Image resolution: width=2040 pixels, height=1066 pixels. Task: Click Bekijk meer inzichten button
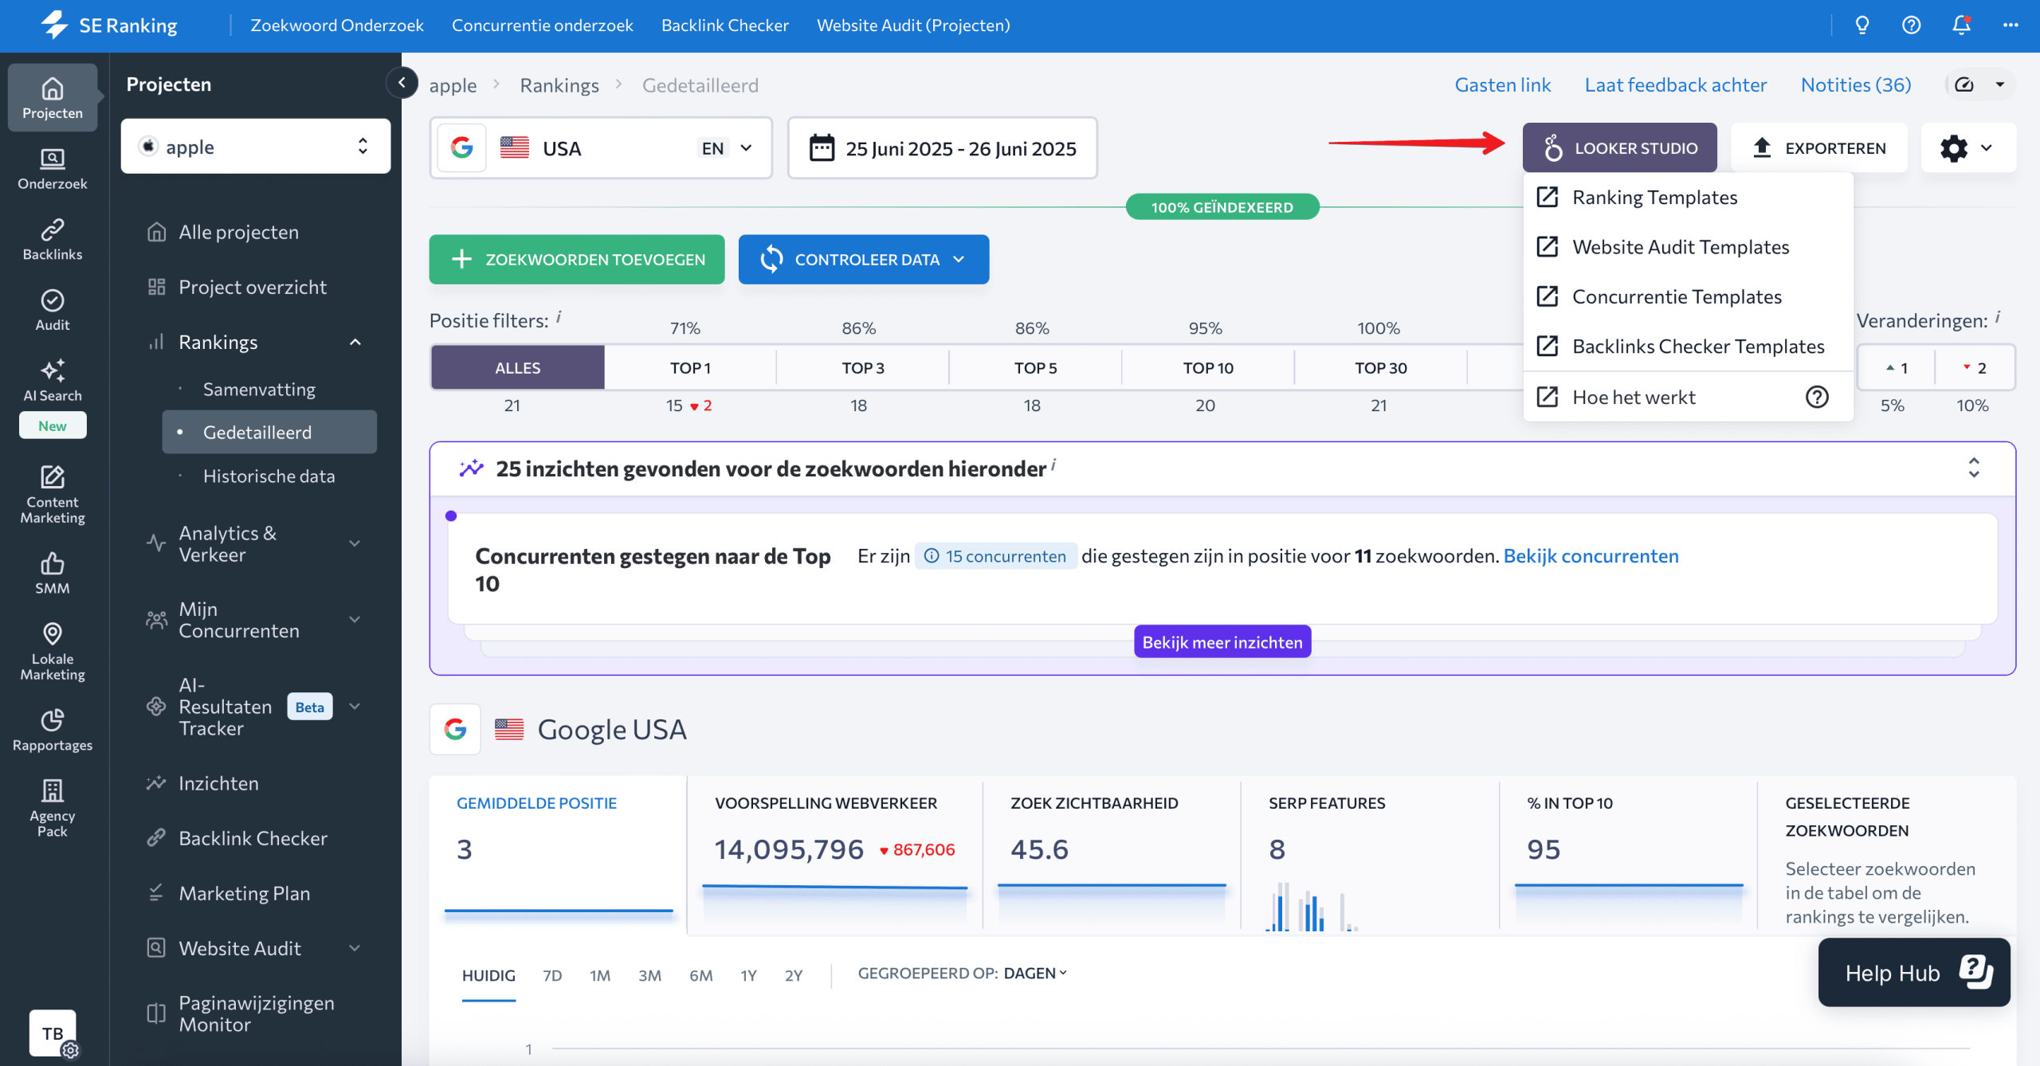pyautogui.click(x=1222, y=642)
